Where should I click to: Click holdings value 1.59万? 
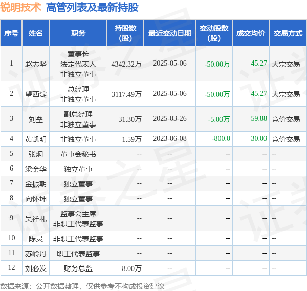click(x=131, y=139)
